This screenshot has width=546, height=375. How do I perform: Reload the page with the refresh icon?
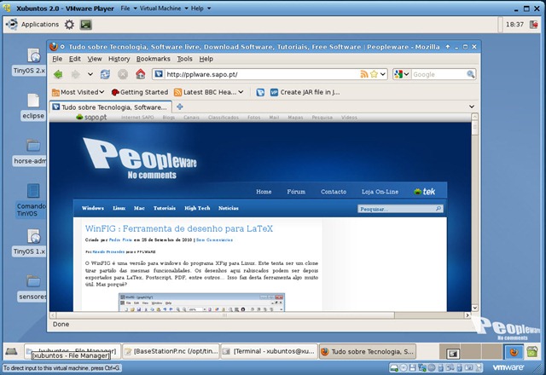105,74
